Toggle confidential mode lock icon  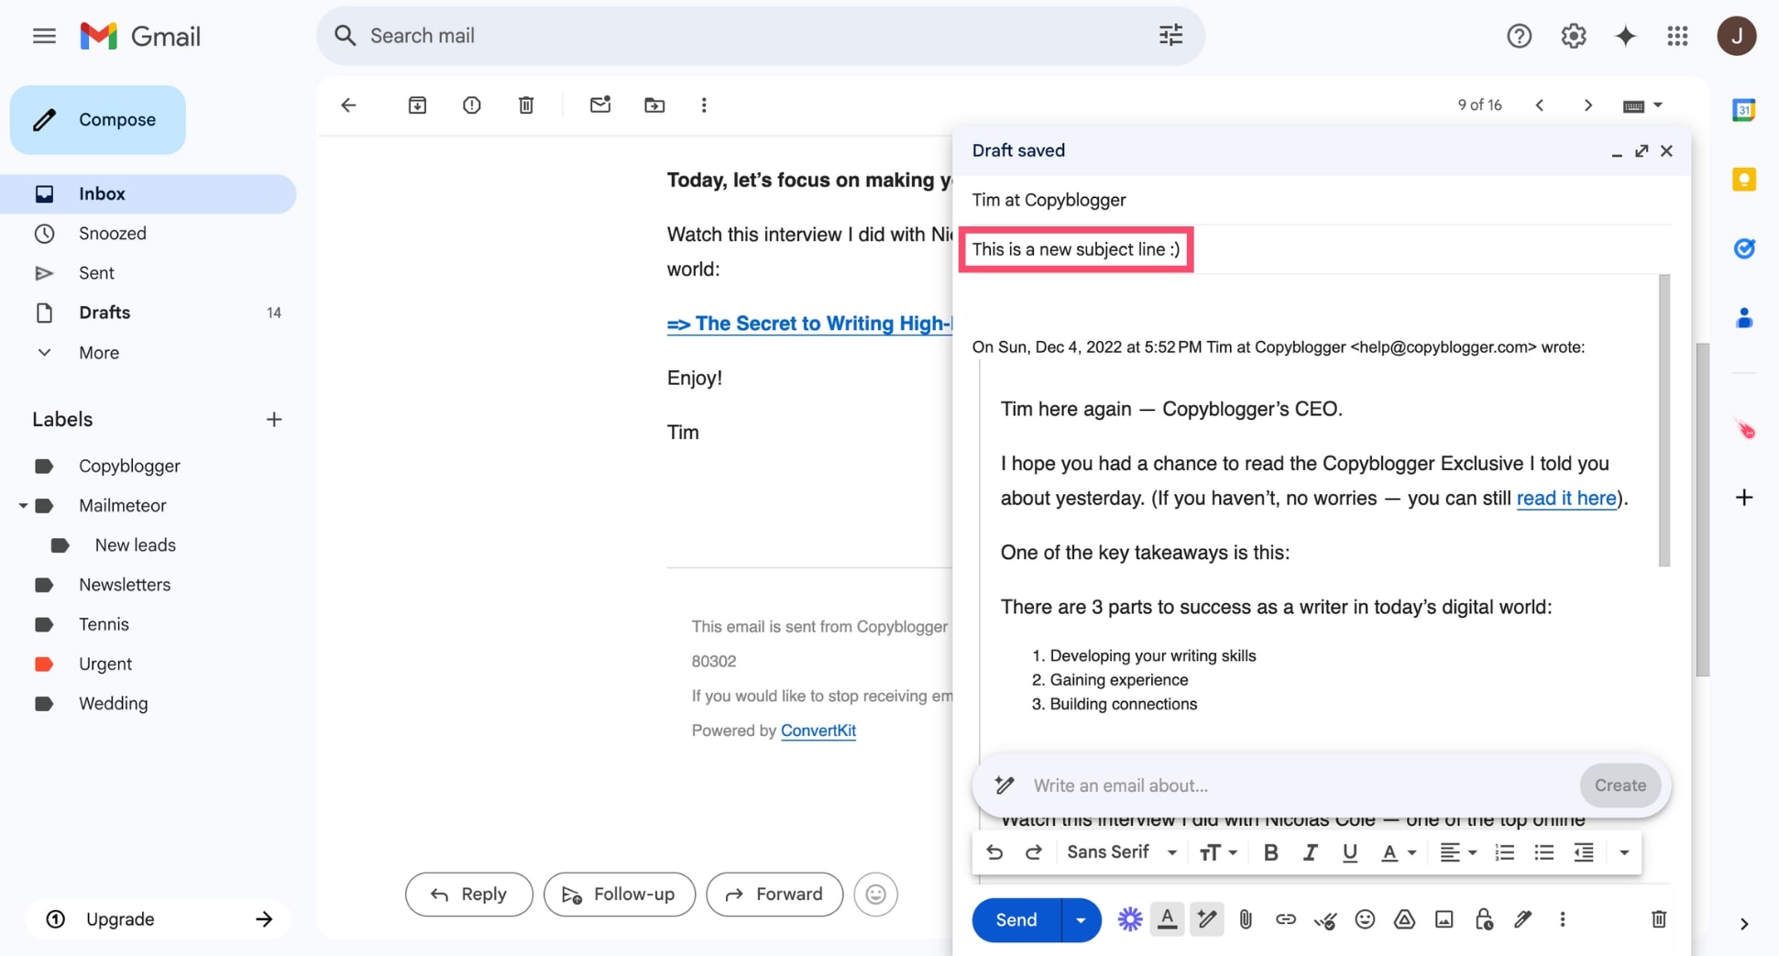[1484, 919]
